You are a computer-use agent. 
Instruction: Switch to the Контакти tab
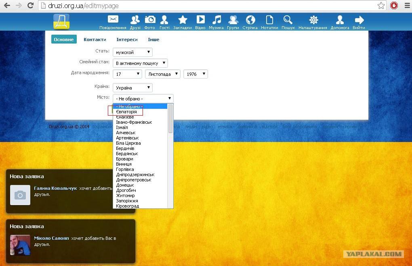pyautogui.click(x=95, y=39)
